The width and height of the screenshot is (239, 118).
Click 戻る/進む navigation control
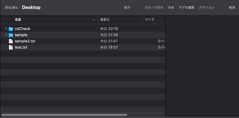click(x=11, y=7)
